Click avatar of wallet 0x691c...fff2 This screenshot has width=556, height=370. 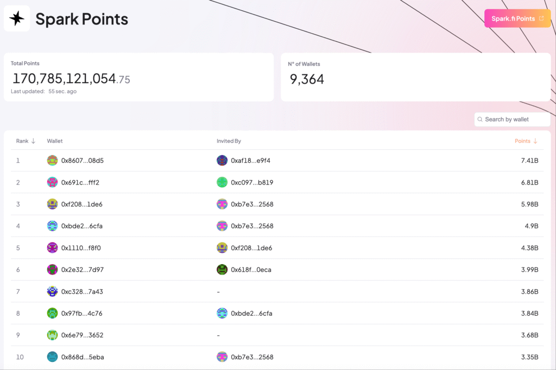click(x=52, y=182)
